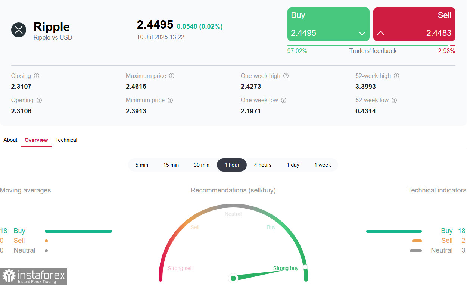
Task: Click the Technical indicators heading
Action: pos(437,190)
